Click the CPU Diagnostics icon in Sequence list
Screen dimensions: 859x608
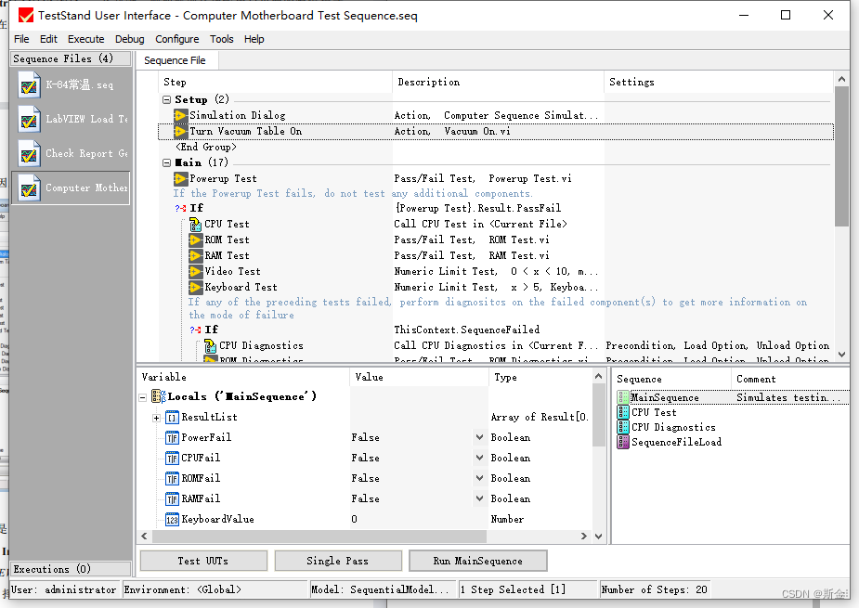[x=623, y=427]
